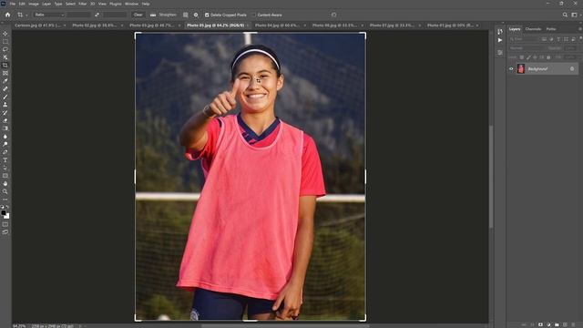The width and height of the screenshot is (583, 328).
Task: Swap foreground and background colors
Action: pos(8,208)
